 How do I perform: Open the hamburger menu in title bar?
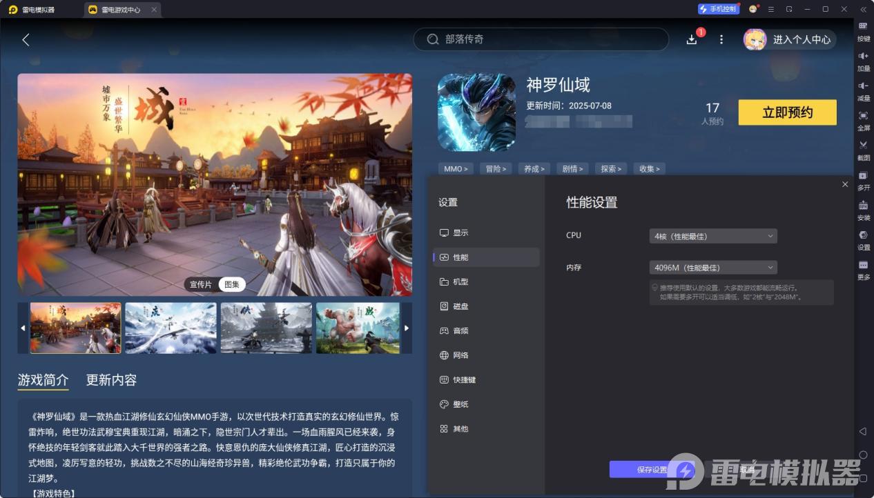point(771,9)
